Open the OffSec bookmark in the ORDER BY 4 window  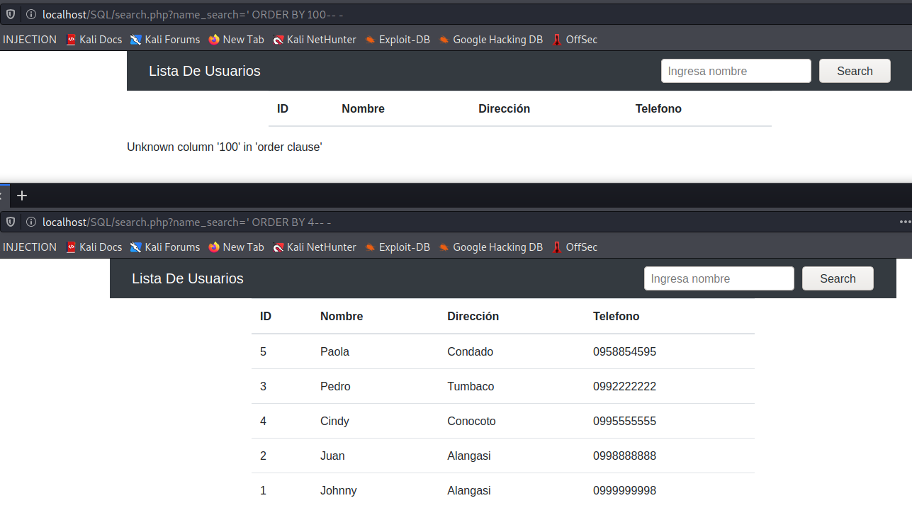[575, 247]
